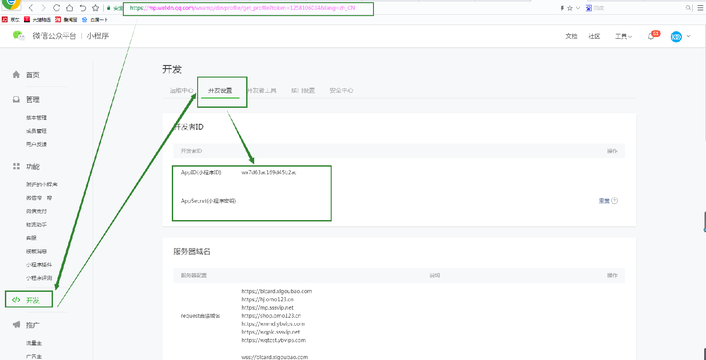
Task: Open 成员管理 in the sidebar
Action: pyautogui.click(x=37, y=131)
